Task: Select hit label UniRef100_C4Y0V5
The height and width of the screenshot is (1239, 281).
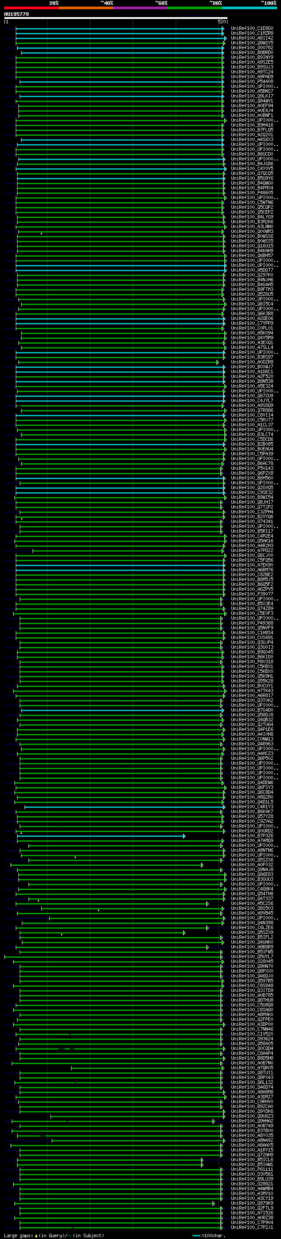Action: (252, 169)
